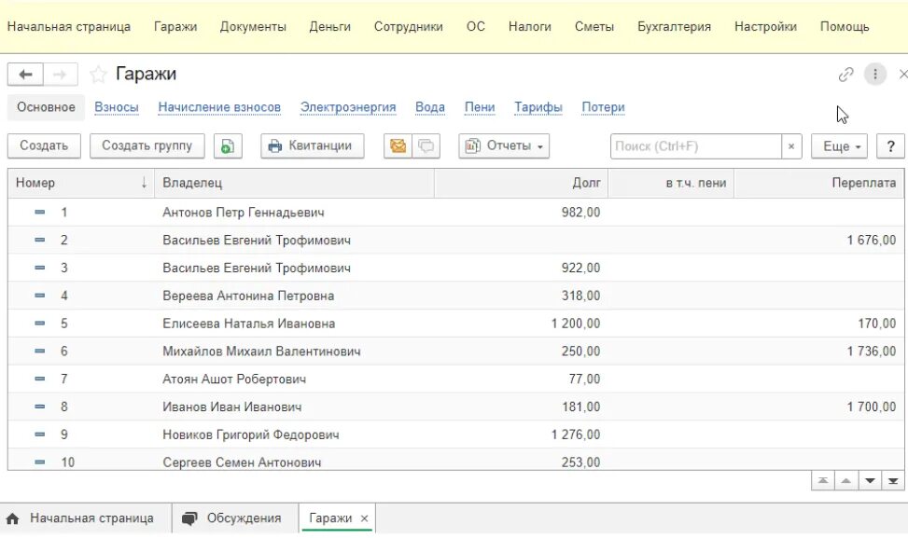This screenshot has height=538, width=908.
Task: Select the row Сергеев Семен Антонович
Action: coord(455,460)
